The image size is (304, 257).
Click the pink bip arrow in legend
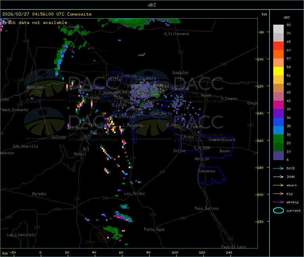(278, 194)
